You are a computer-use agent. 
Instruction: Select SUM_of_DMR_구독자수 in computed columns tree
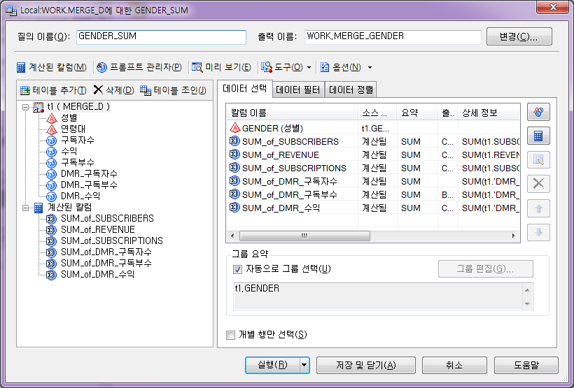(106, 252)
